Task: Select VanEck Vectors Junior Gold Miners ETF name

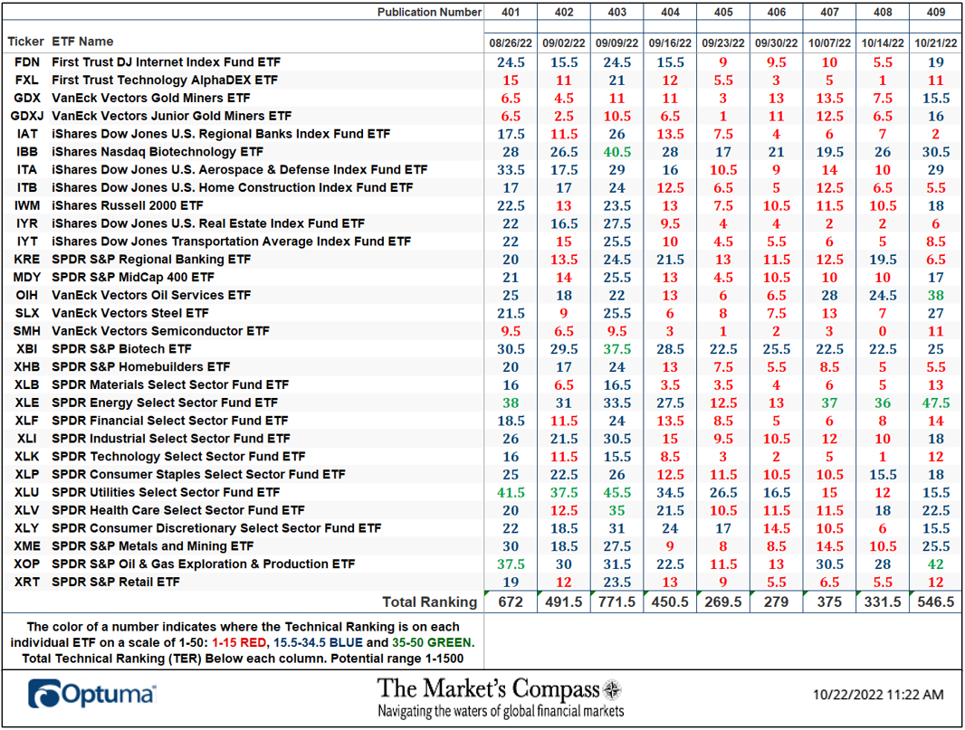Action: [x=172, y=116]
